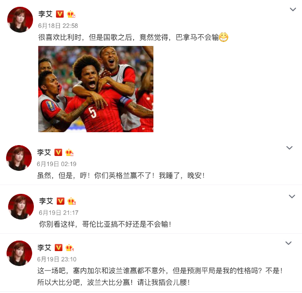Click the profile avatar on the 02:19 post

pyautogui.click(x=19, y=158)
